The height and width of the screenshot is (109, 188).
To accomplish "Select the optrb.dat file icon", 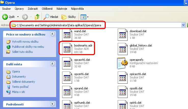I will (x=123, y=105).
